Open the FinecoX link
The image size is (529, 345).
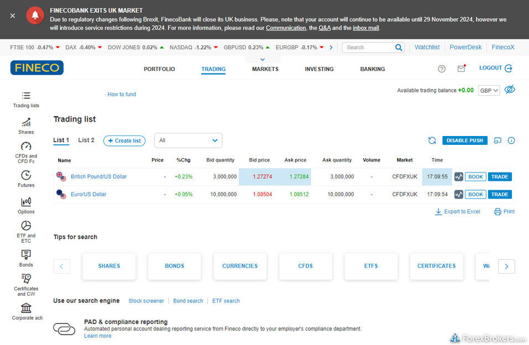click(503, 47)
